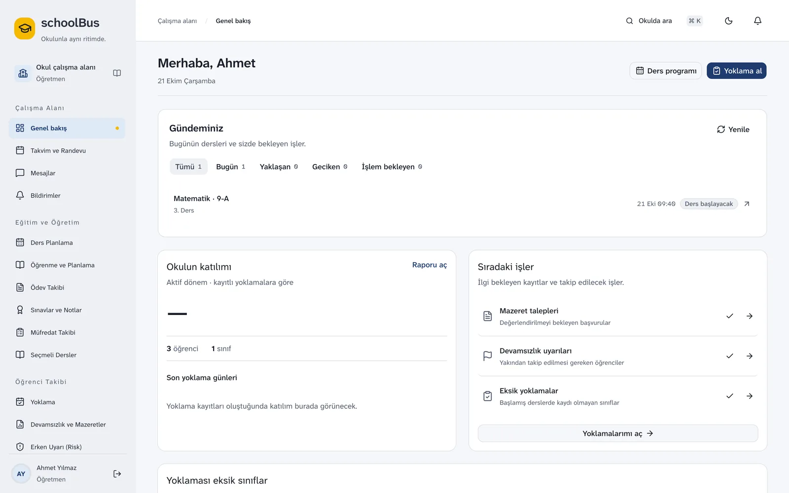This screenshot has height=493, width=789.
Task: Open the Matematik 9-A lesson arrow icon
Action: click(747, 204)
